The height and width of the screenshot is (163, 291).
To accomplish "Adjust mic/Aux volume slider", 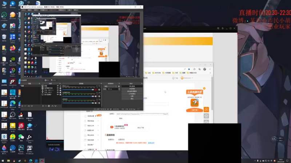I will click(78, 89).
